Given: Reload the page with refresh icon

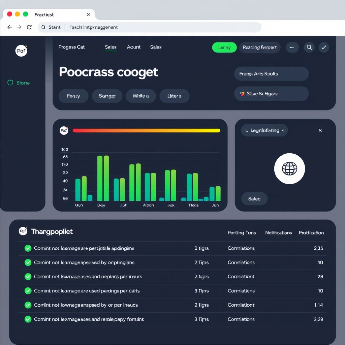Looking at the screenshot, I should tap(29, 27).
